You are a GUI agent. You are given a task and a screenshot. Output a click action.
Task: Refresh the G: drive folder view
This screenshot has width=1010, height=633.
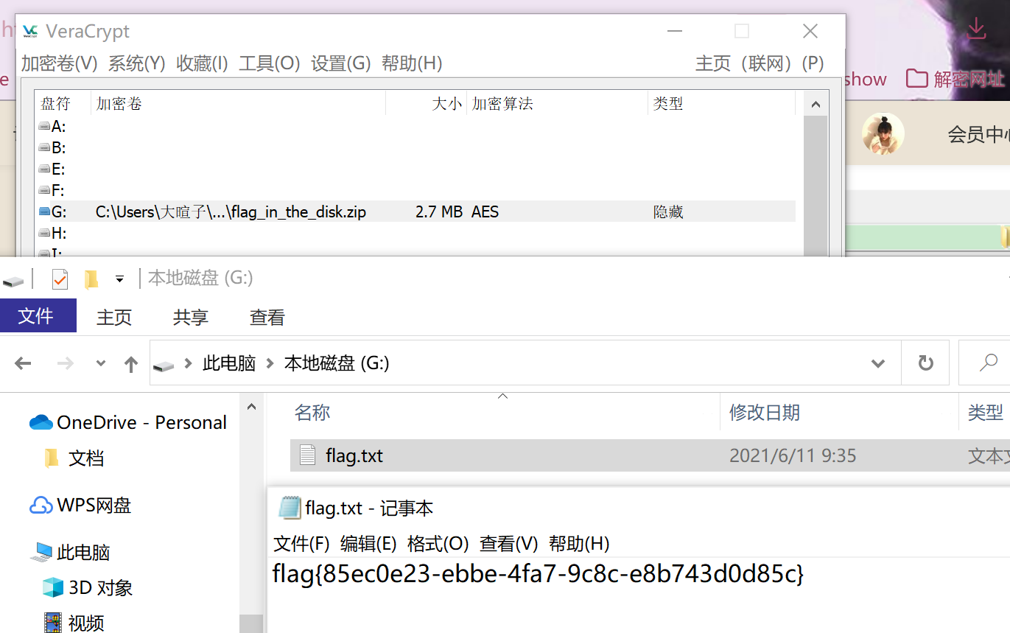click(x=925, y=363)
